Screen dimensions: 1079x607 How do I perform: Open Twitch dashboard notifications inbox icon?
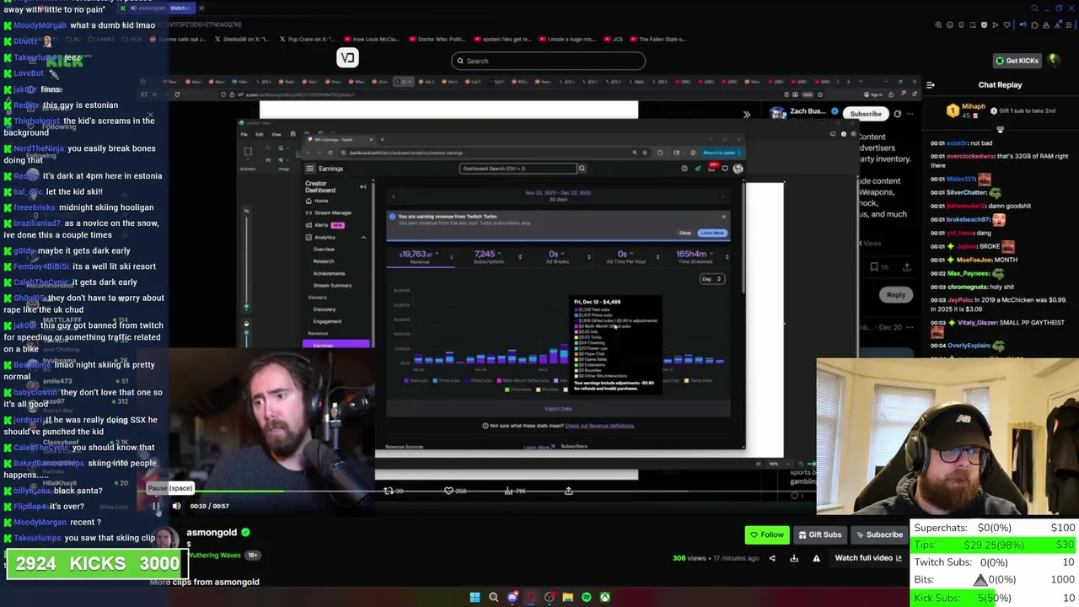[x=711, y=169]
